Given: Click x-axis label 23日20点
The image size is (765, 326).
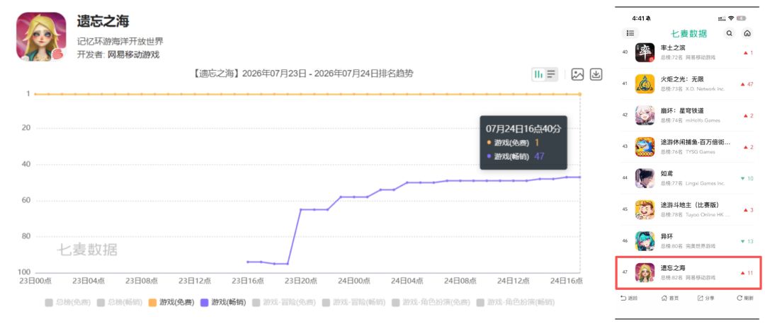Looking at the screenshot, I should click(300, 281).
